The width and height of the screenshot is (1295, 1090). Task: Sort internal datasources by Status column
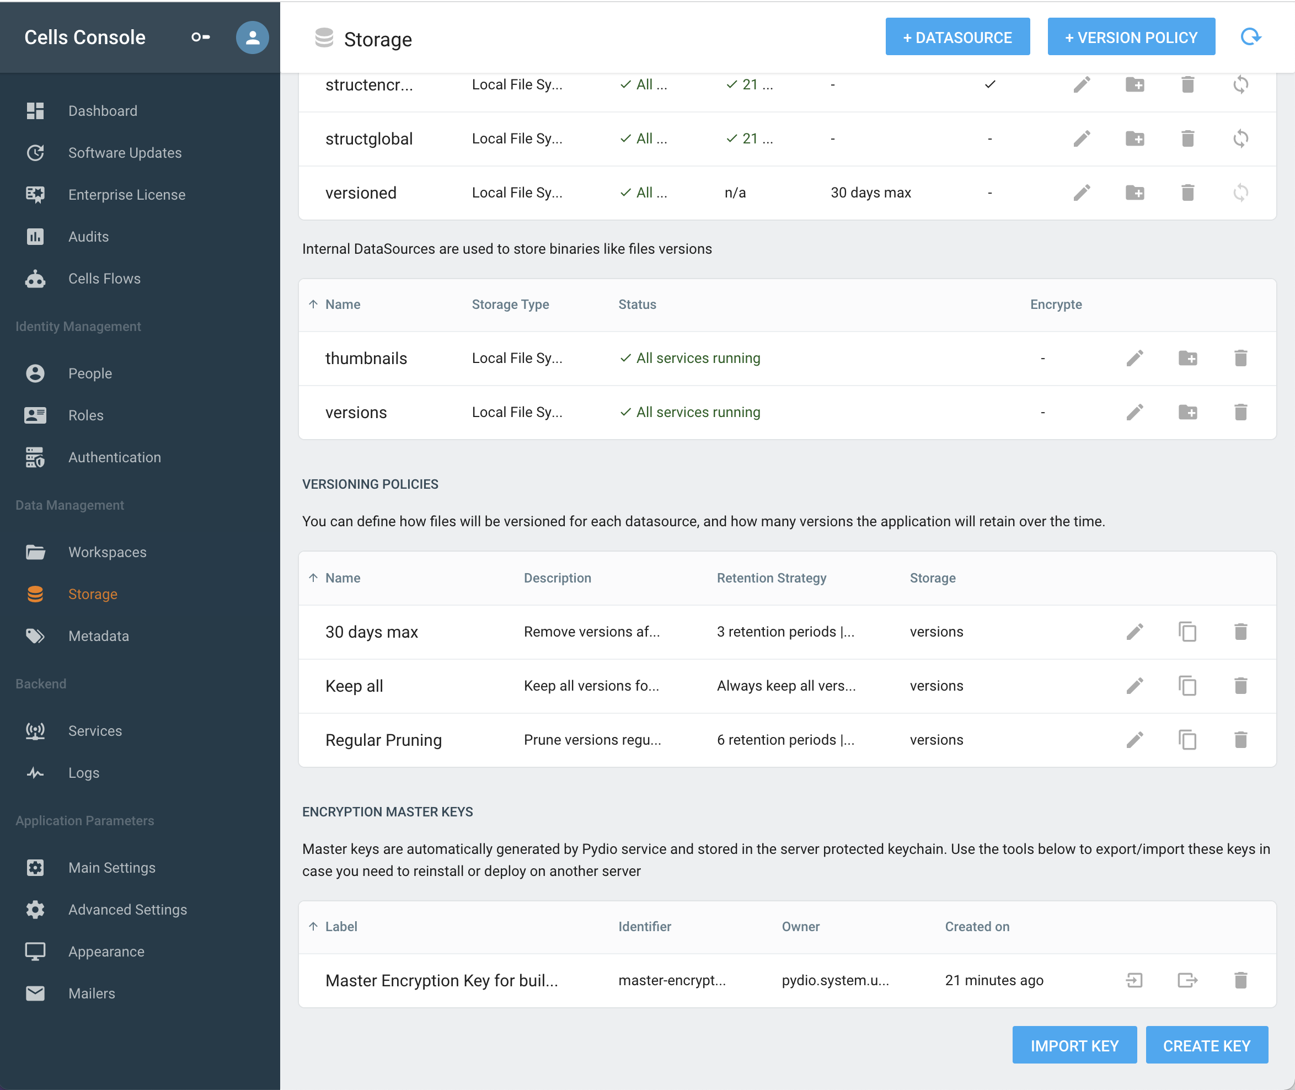coord(637,304)
